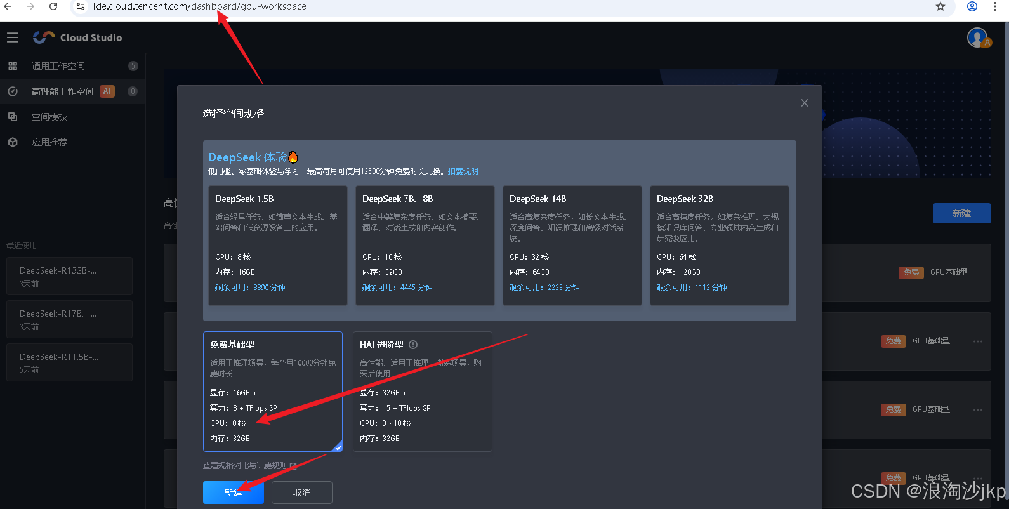
Task: Click the 剩余可用: 8890 分钟 text
Action: click(x=250, y=288)
